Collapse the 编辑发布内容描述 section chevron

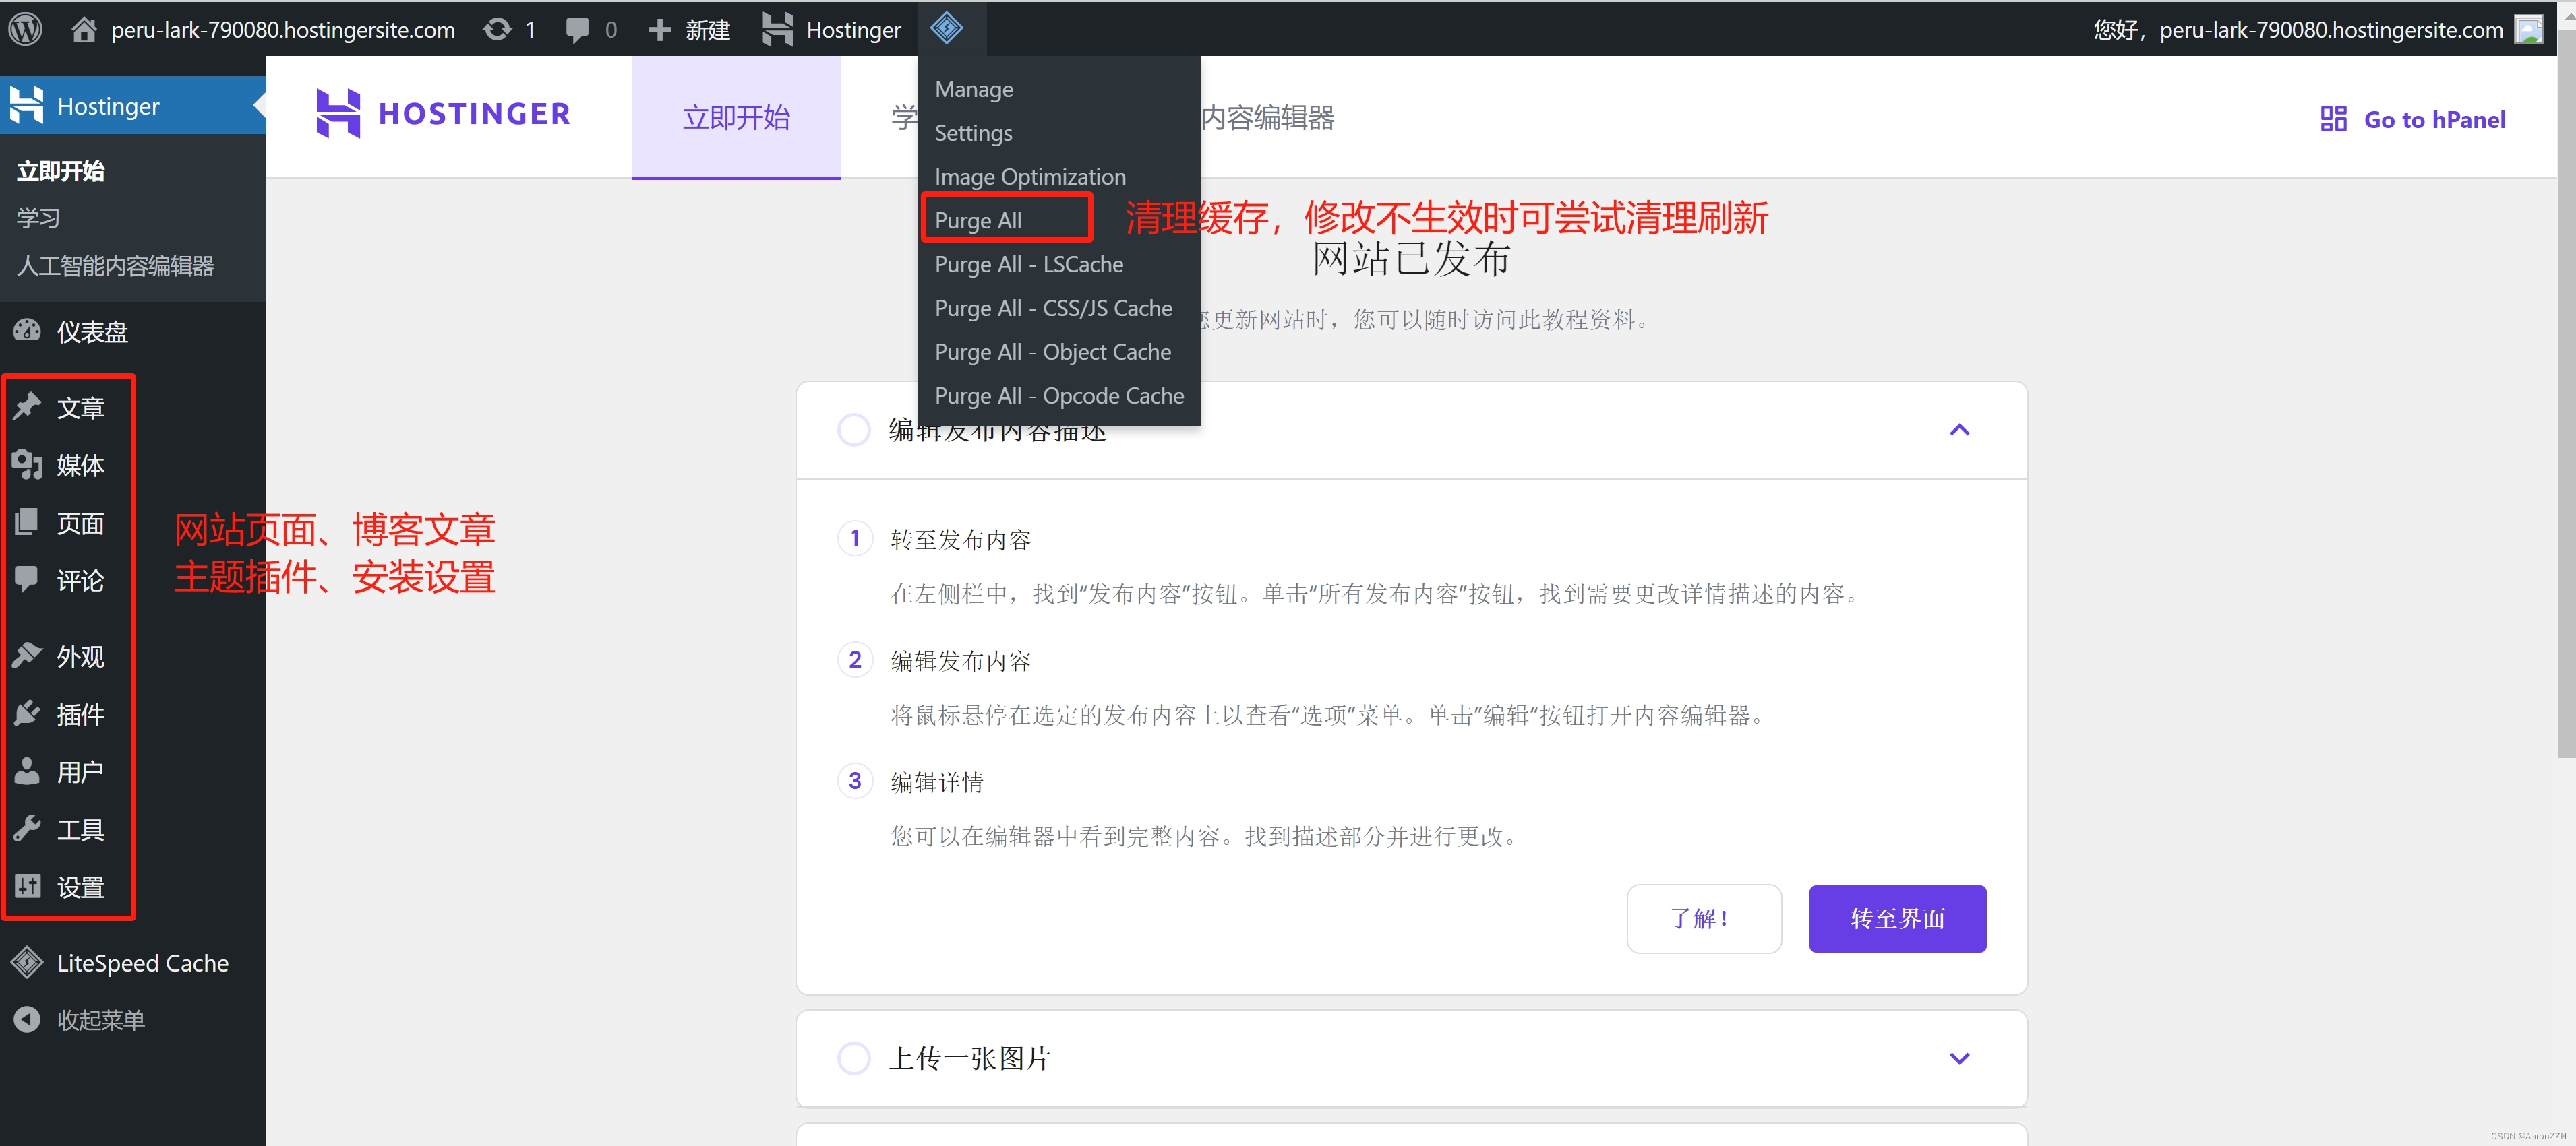tap(1959, 430)
